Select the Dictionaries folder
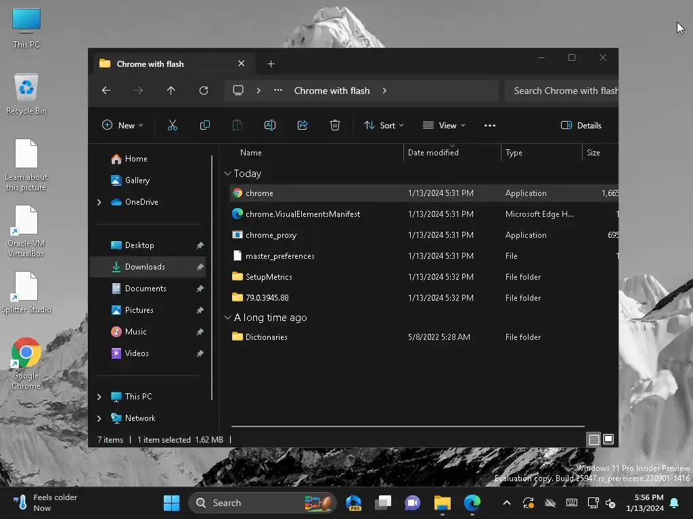 click(424, 337)
